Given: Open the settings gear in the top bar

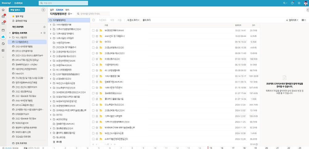Looking at the screenshot, I should [299, 3].
